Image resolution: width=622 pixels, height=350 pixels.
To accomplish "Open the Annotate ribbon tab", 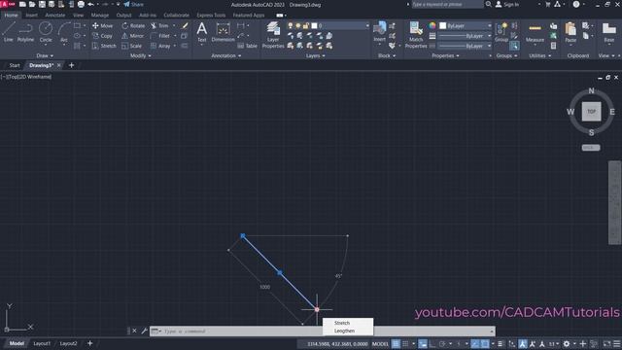I will 55,16.
